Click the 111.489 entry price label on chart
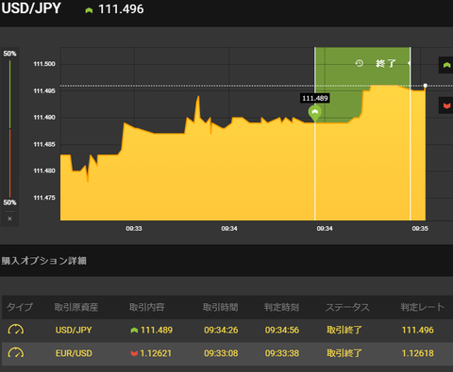This screenshot has height=372, width=453. [315, 98]
